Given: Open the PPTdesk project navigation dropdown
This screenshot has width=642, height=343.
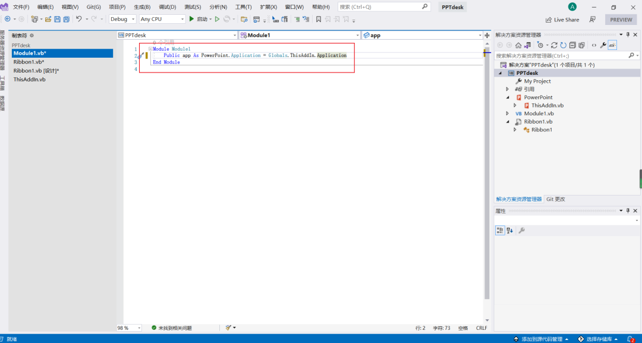Looking at the screenshot, I should click(177, 35).
